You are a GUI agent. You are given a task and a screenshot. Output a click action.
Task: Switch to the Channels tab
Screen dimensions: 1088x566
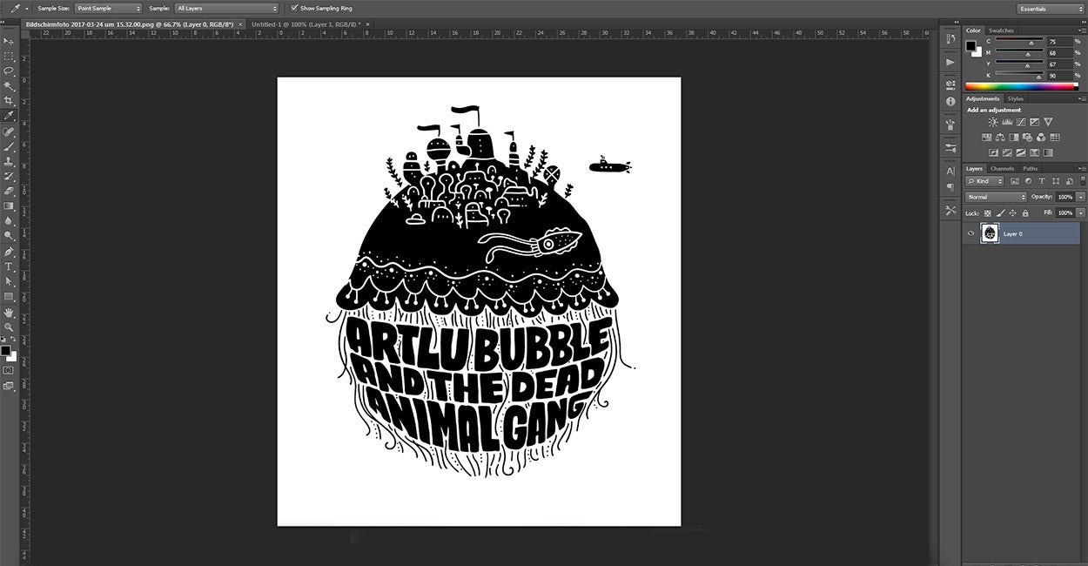(x=1002, y=168)
